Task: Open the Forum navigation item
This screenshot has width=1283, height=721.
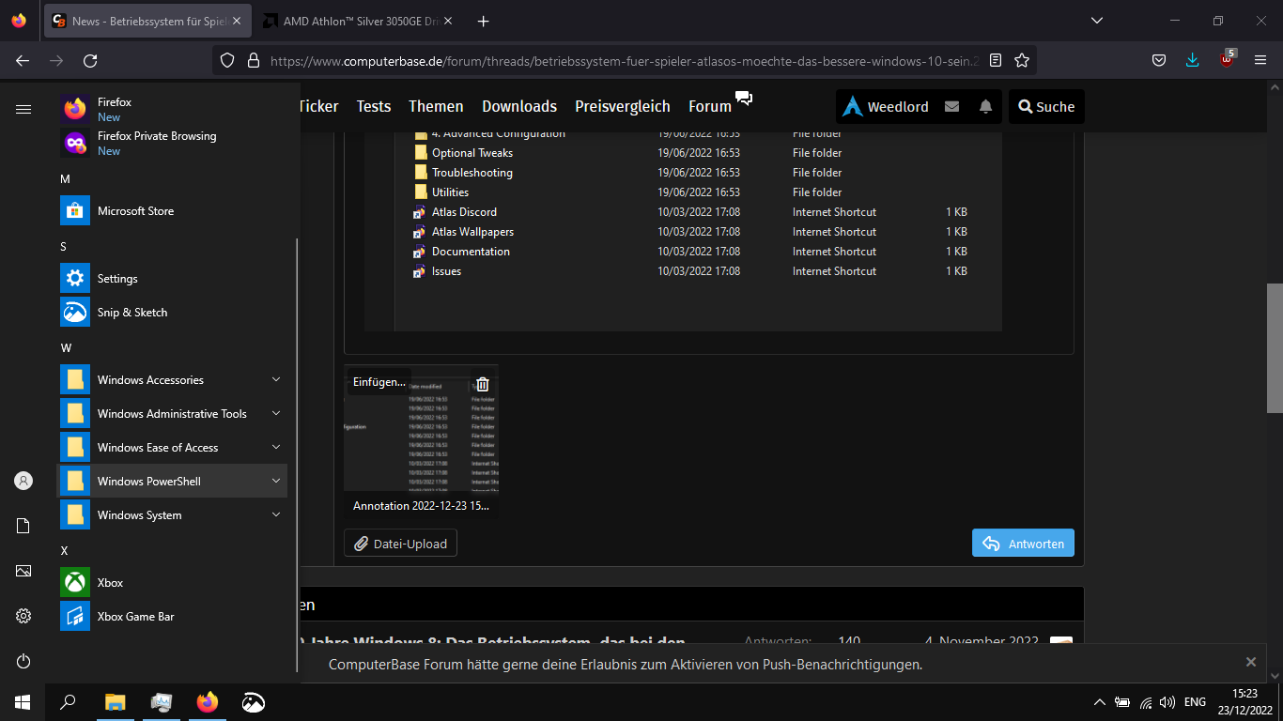Action: point(710,107)
